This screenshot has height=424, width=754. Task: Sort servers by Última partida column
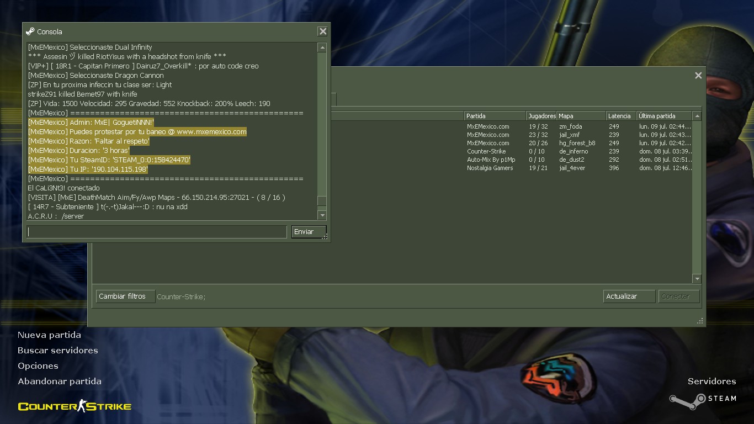(664, 116)
